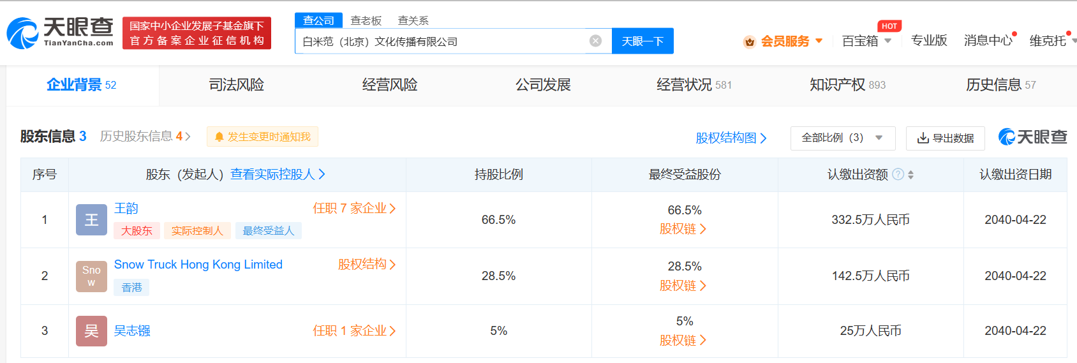Viewport: 1077px width, 363px height.
Task: Click the 导出数据 export button
Action: coord(946,138)
